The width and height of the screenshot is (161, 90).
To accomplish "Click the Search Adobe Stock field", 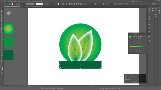I will point(146,1).
